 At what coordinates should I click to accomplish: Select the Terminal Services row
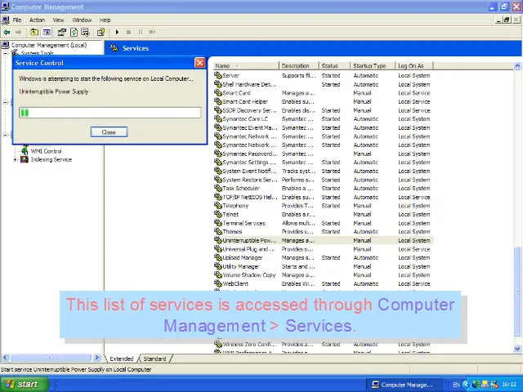pos(323,223)
